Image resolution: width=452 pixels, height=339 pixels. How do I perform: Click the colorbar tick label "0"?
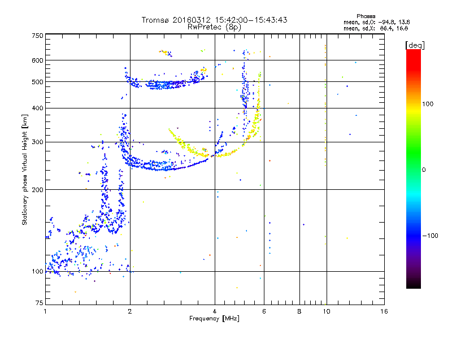click(424, 169)
